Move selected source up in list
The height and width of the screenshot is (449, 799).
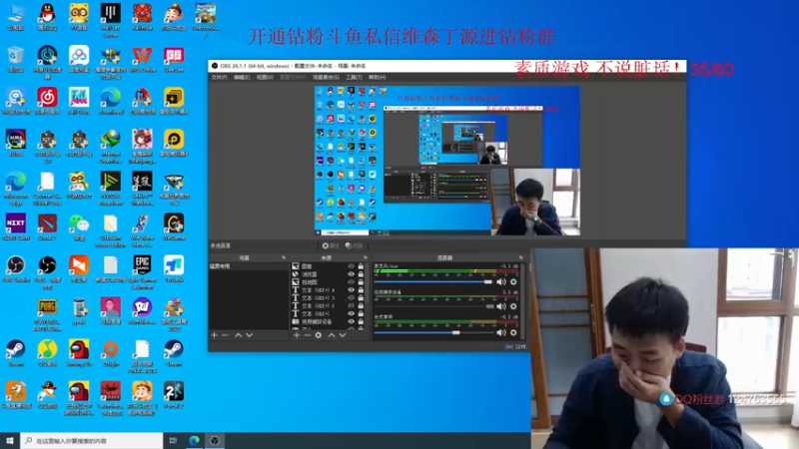[332, 335]
